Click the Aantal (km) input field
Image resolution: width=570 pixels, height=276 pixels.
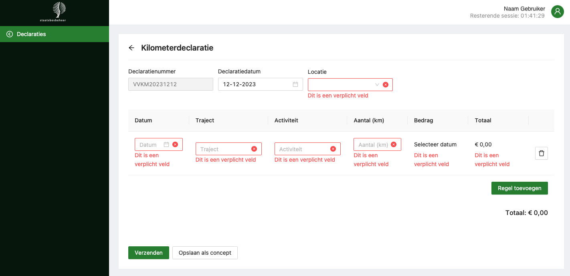click(377, 144)
